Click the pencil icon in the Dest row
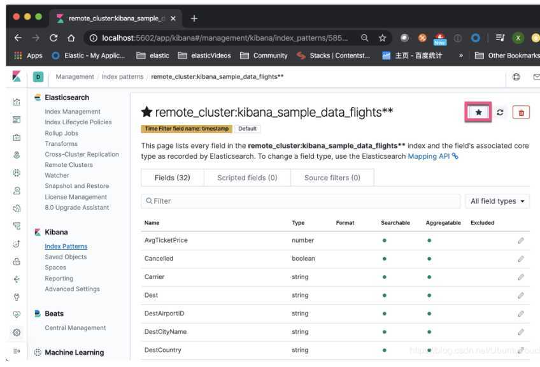540x367 pixels. tap(521, 296)
